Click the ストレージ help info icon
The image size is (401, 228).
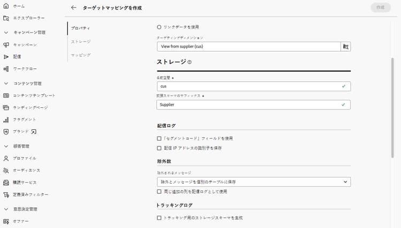190,62
